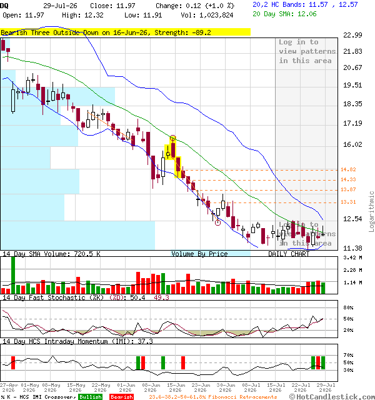Click the vertical Logarithmic scale label
The height and width of the screenshot is (400, 375).
click(x=371, y=211)
